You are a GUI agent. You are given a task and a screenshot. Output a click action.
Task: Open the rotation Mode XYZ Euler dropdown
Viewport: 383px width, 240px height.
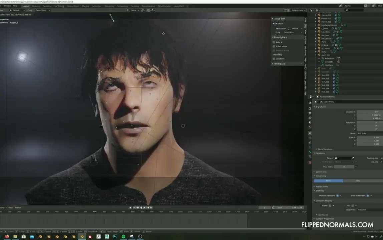370,133
